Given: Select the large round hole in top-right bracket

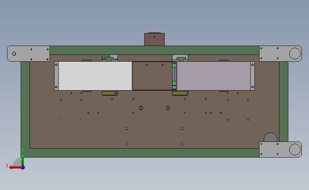Looking at the screenshot, I should point(295,53).
